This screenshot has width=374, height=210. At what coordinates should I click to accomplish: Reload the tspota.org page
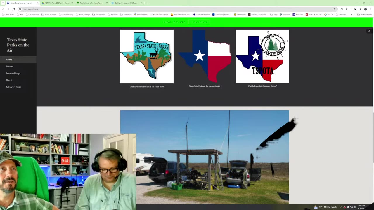tap(13, 9)
